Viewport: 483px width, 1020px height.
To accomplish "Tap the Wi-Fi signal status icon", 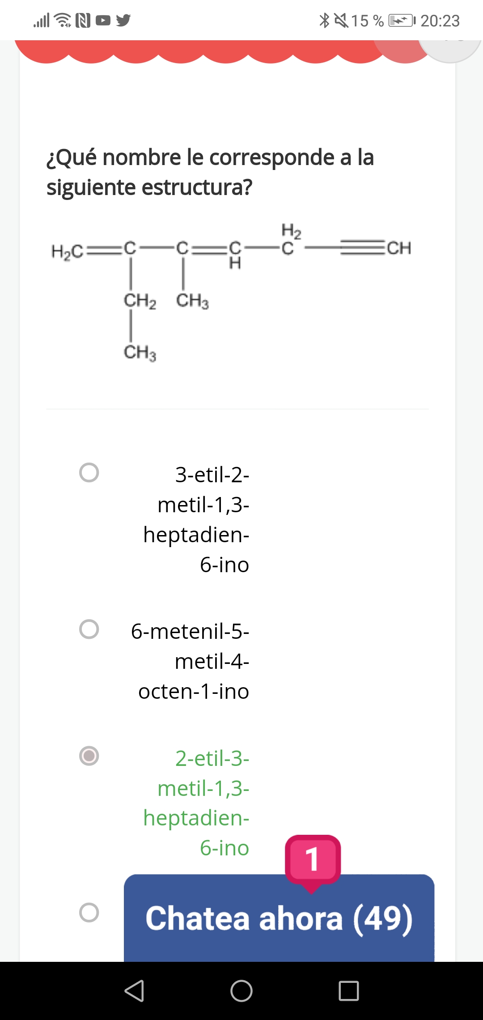I will (x=63, y=21).
